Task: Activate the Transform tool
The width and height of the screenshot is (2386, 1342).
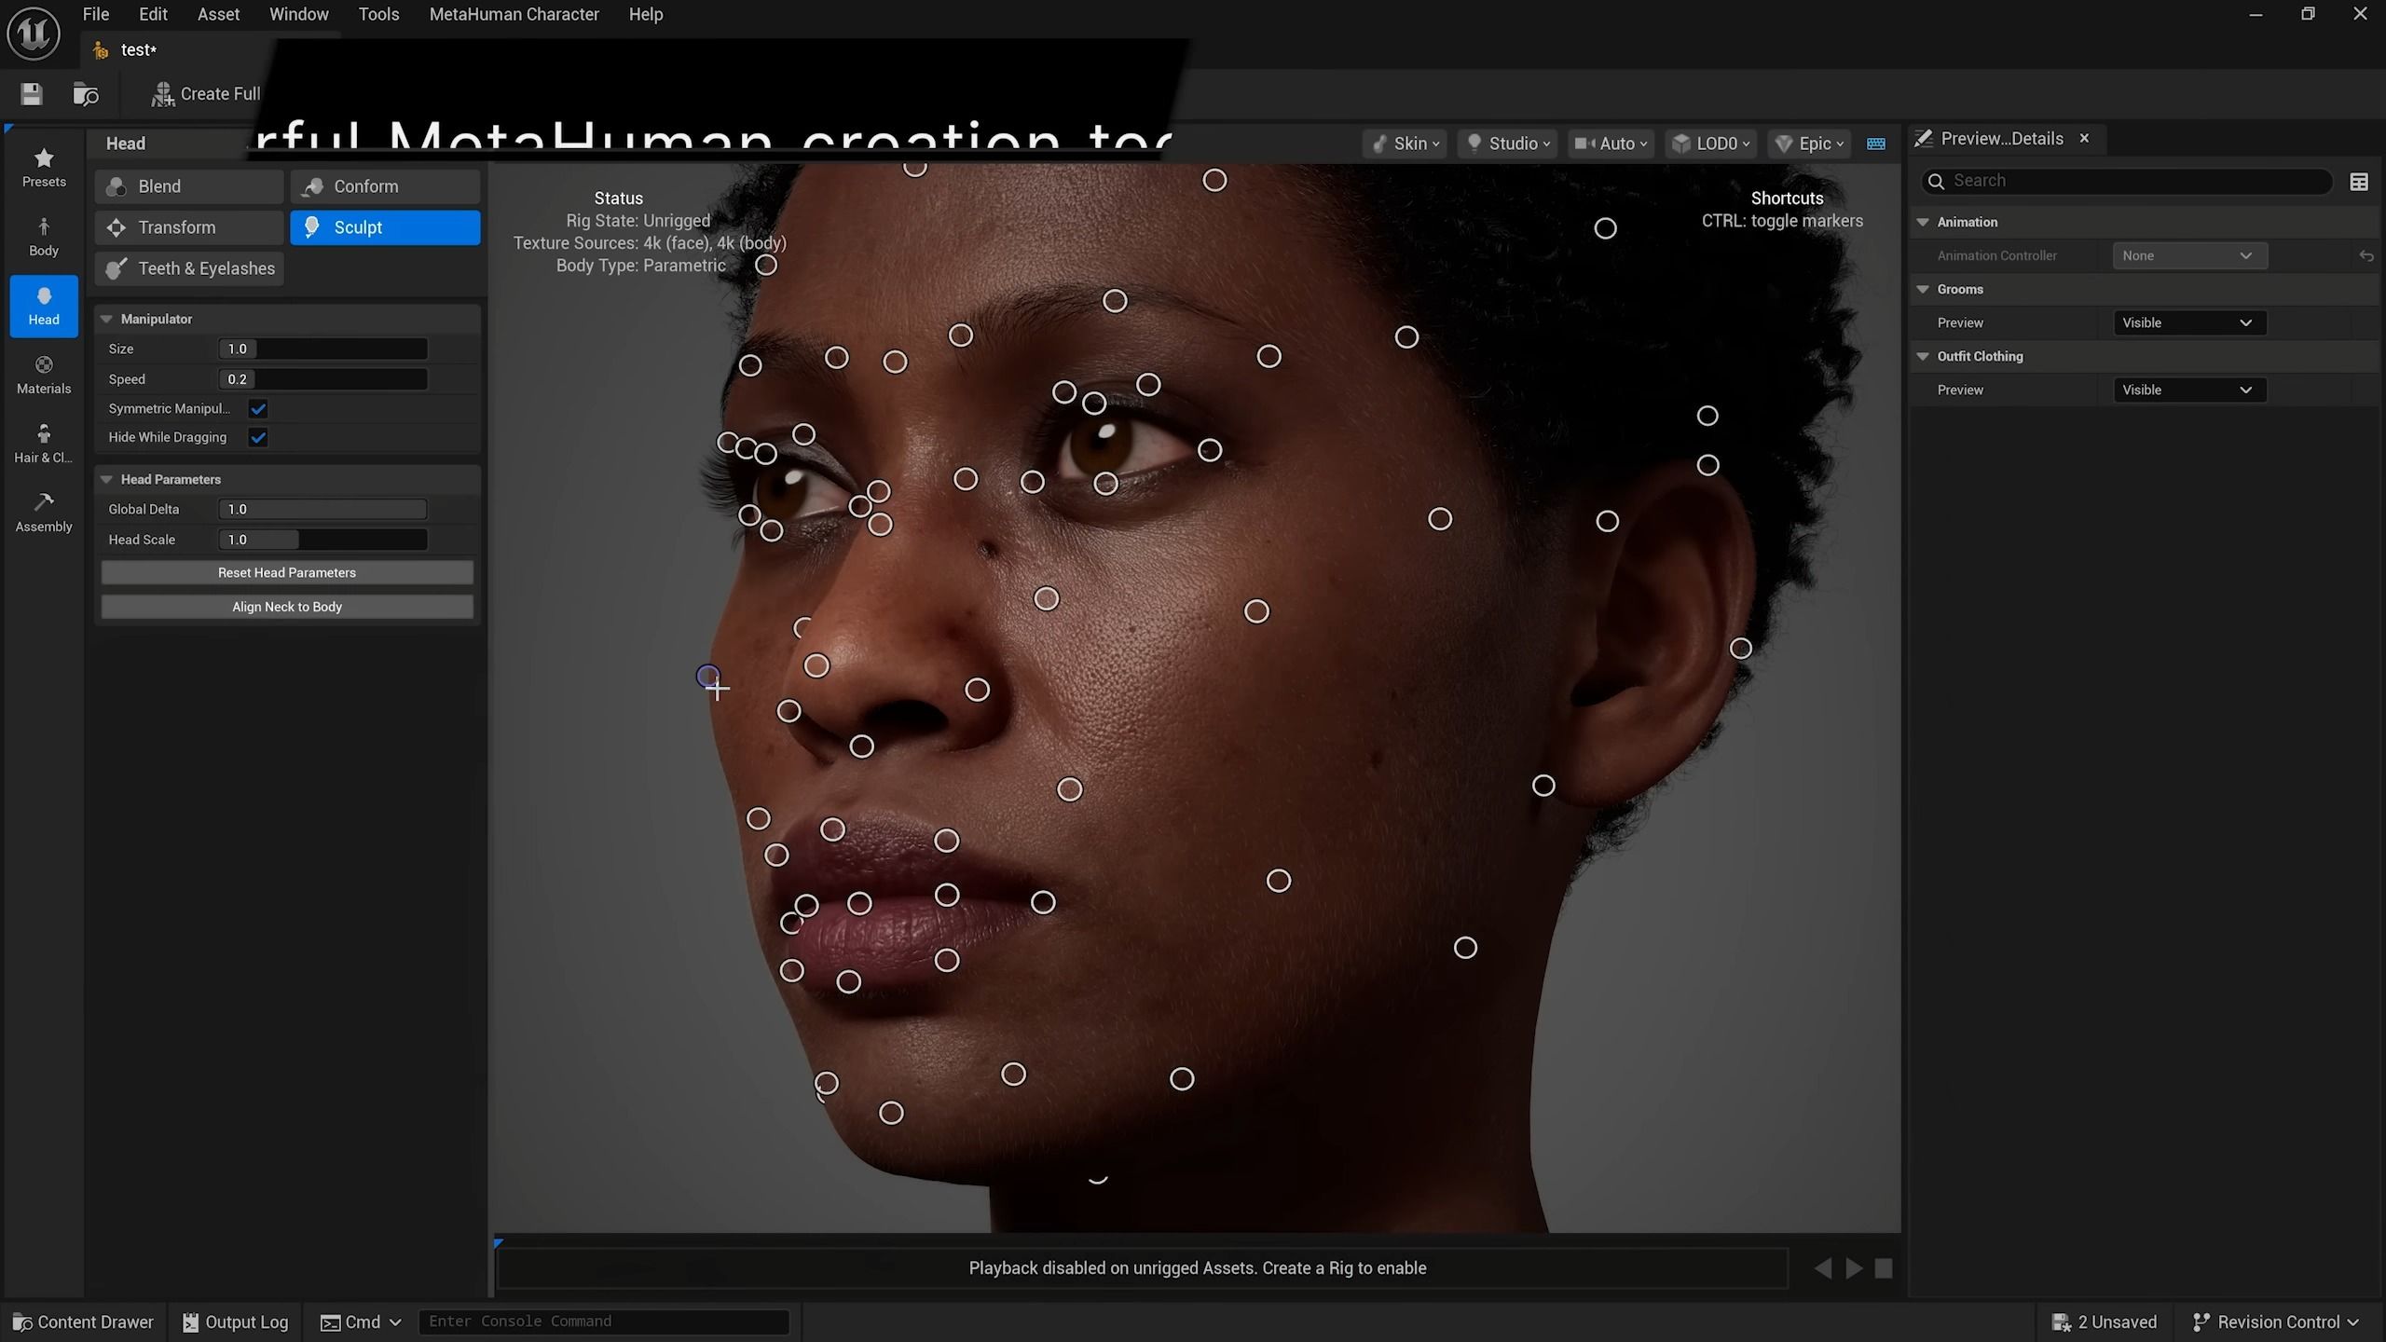Action: coord(188,226)
